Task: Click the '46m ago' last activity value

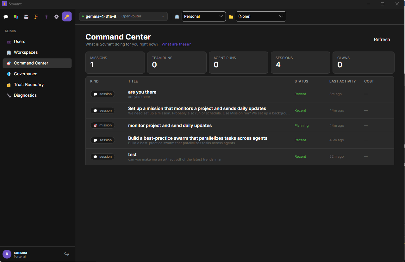Action: 337,140
